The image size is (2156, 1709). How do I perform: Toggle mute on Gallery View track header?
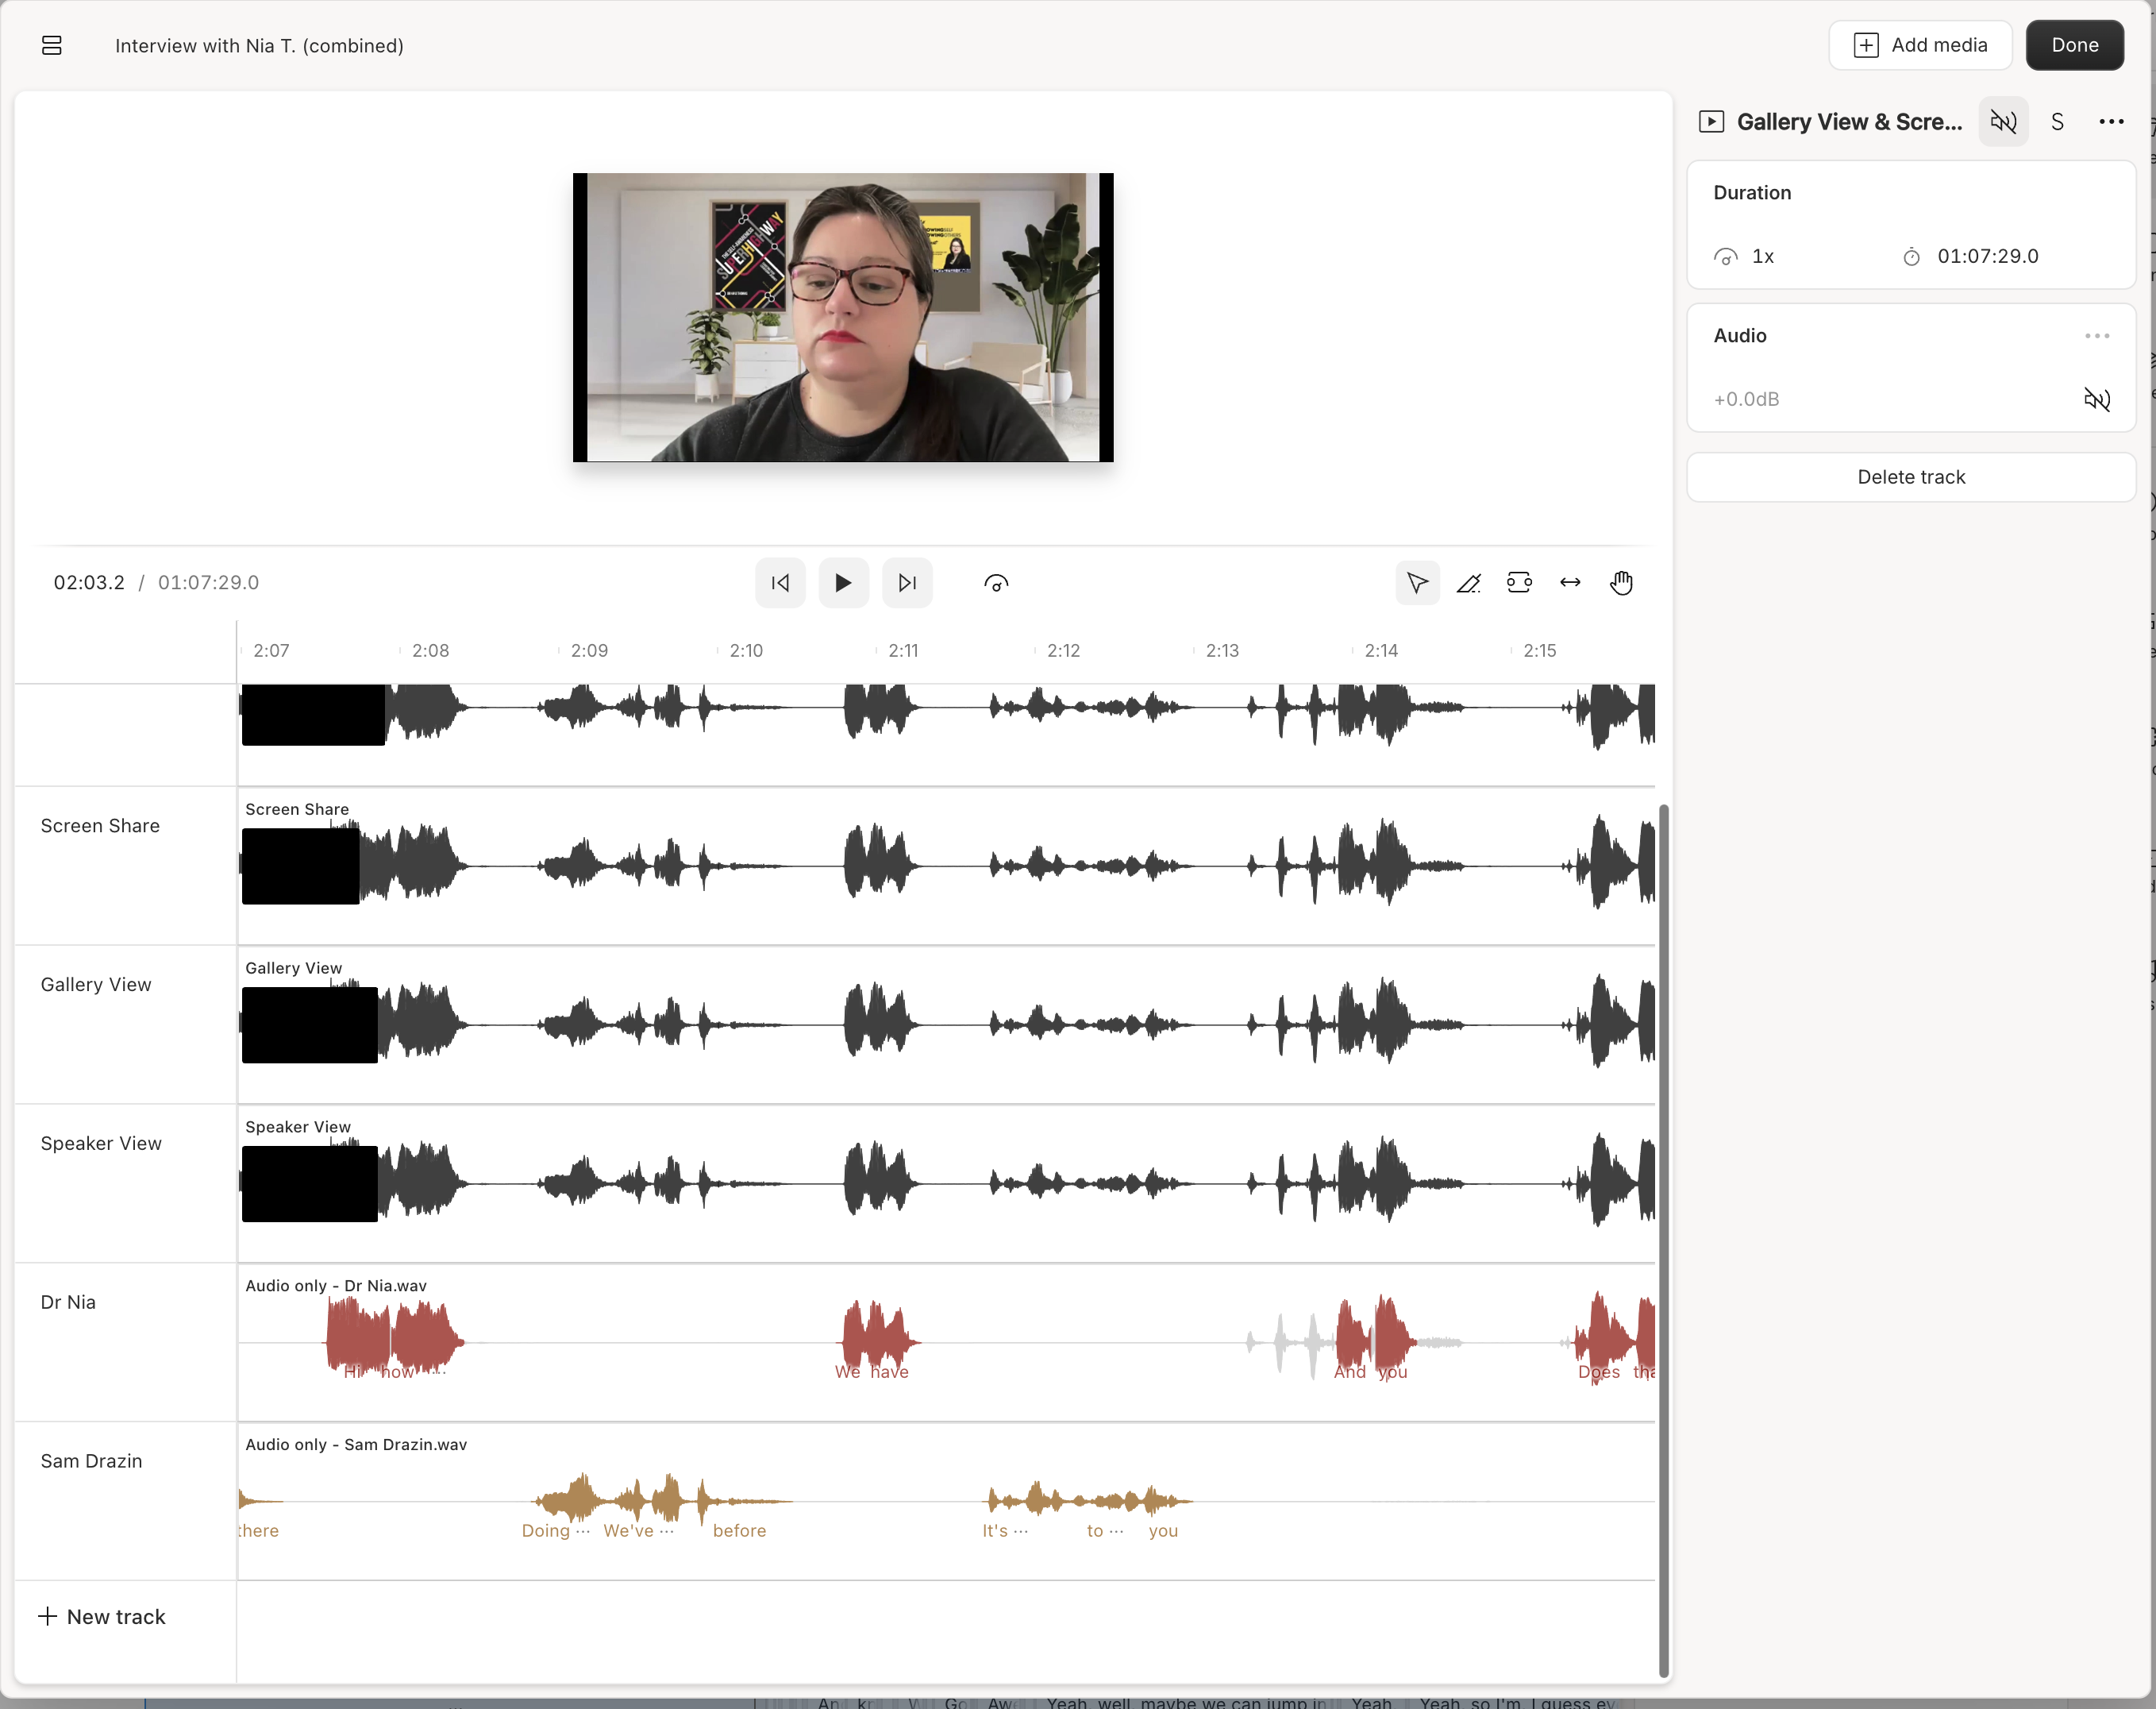tap(2003, 122)
